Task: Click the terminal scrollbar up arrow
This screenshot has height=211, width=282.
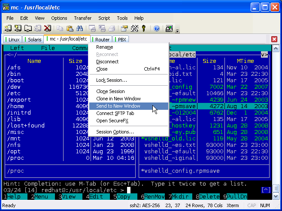Action: pos(276,48)
